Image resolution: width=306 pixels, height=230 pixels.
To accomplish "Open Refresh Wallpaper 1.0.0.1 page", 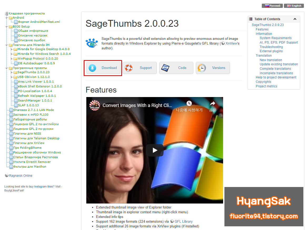I will [x=37, y=96].
